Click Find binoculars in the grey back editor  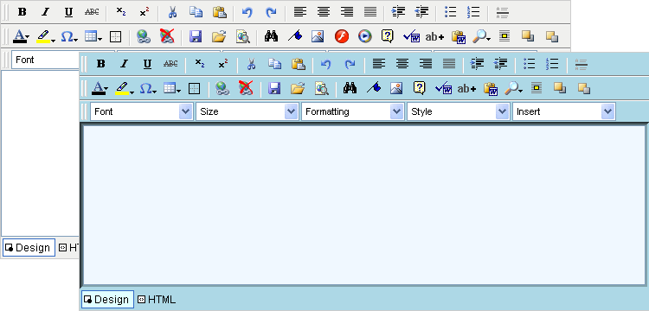(271, 36)
